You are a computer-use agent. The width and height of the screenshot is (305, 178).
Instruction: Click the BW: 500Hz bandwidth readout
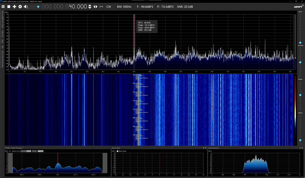(124, 7)
